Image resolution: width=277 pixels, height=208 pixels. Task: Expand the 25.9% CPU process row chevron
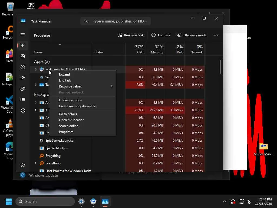pyautogui.click(x=35, y=110)
